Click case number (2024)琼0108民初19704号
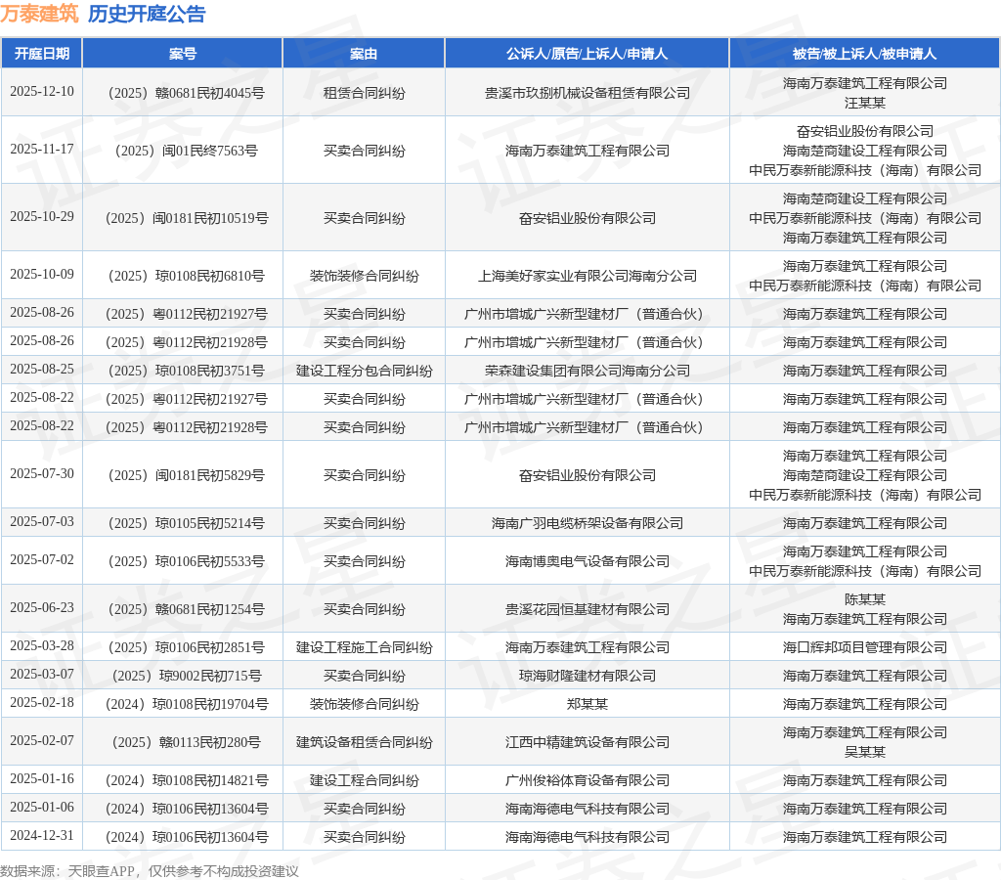1001x880 pixels. [x=186, y=704]
